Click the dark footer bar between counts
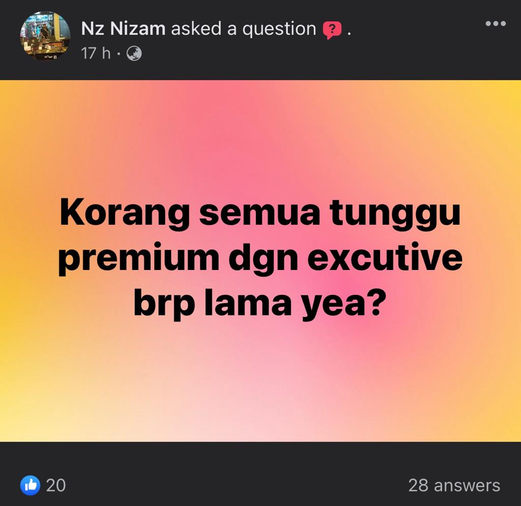 pos(233,486)
